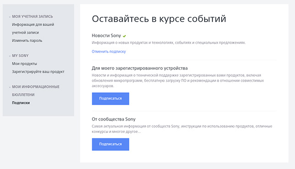Go to Мои продукты
The image size is (295, 169).
point(24,63)
